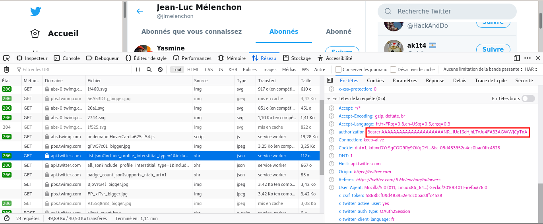This screenshot has height=224, width=543.
Task: Pause network recording with the pause icon
Action: click(x=138, y=70)
